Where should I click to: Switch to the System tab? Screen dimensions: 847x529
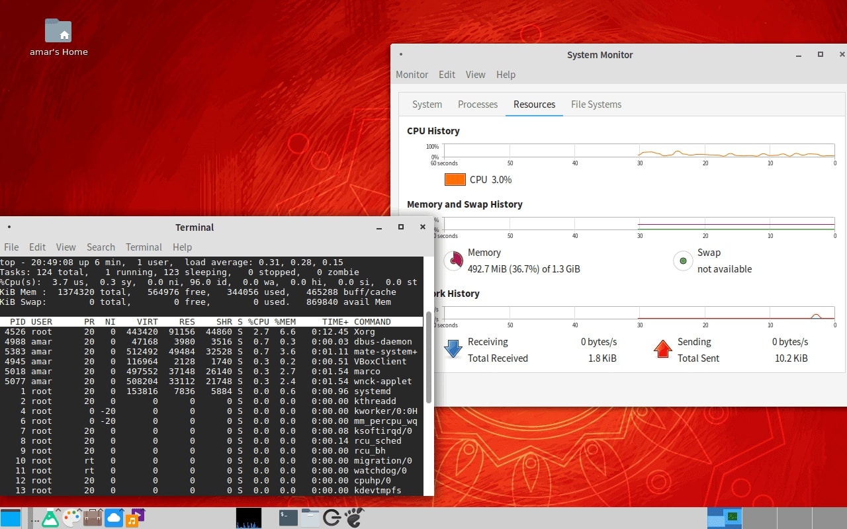(427, 104)
